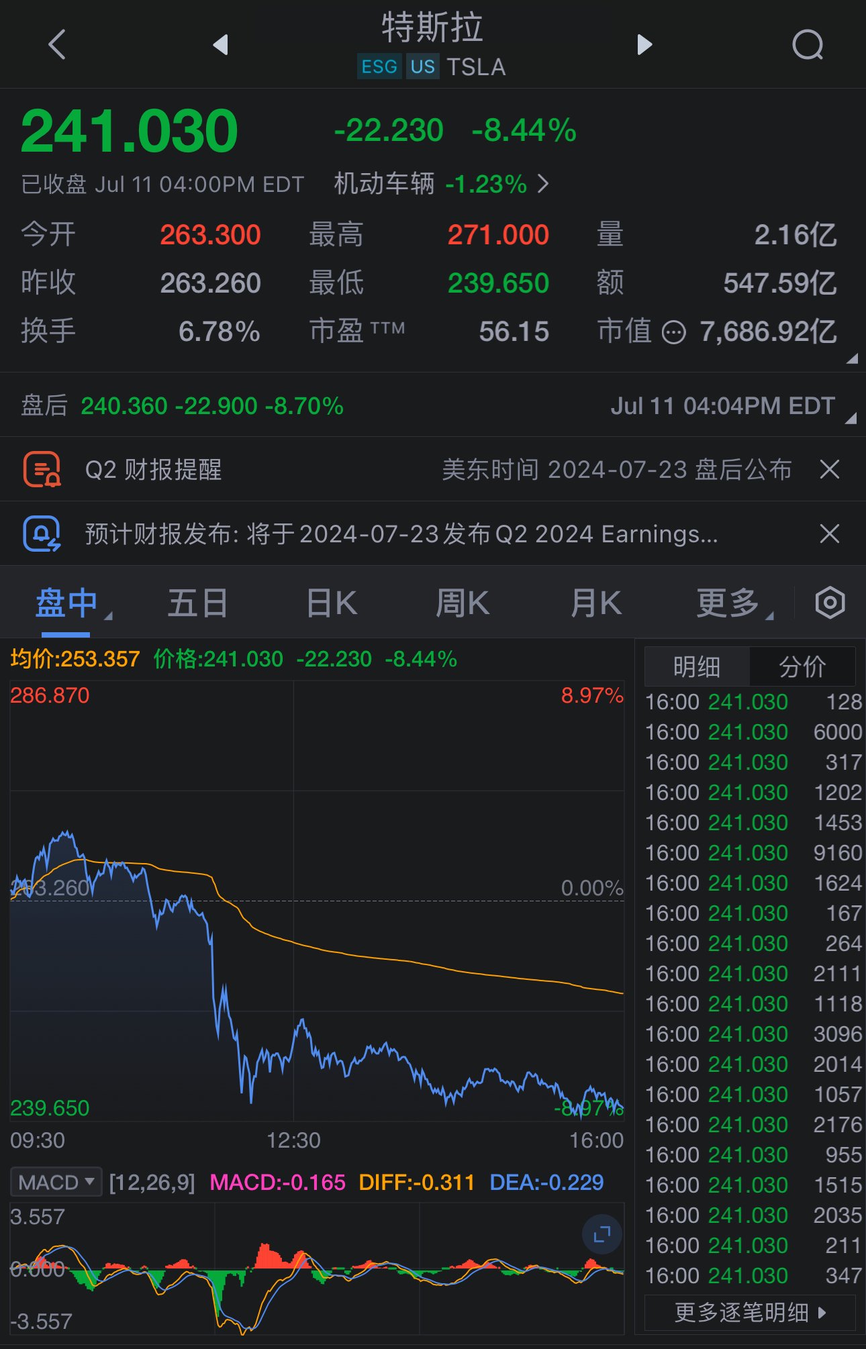Expand the MACD chart to fullscreen

602,1234
